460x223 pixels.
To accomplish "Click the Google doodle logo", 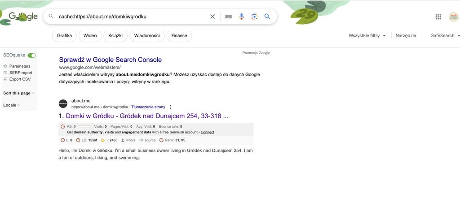I will (23, 17).
